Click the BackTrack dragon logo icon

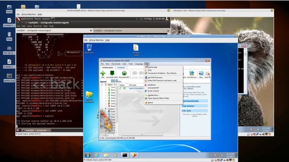18,19
